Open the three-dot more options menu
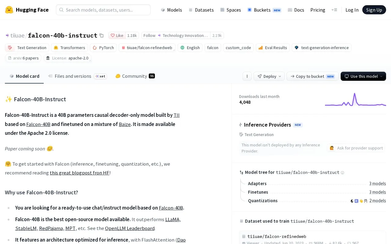Image resolution: width=391 pixels, height=244 pixels. click(247, 76)
